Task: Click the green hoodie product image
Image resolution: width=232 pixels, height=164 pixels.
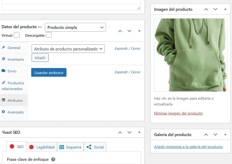Action: pyautogui.click(x=190, y=55)
